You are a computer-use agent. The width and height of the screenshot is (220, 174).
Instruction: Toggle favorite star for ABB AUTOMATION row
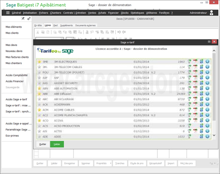[39, 89]
